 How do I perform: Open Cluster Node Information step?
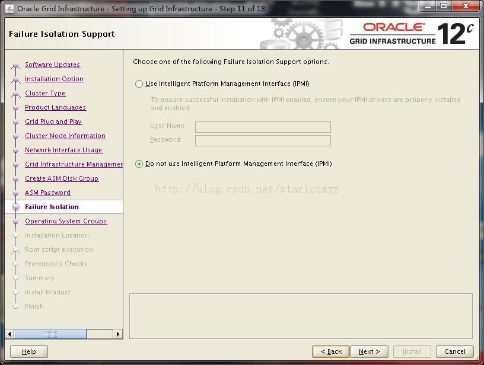[65, 136]
